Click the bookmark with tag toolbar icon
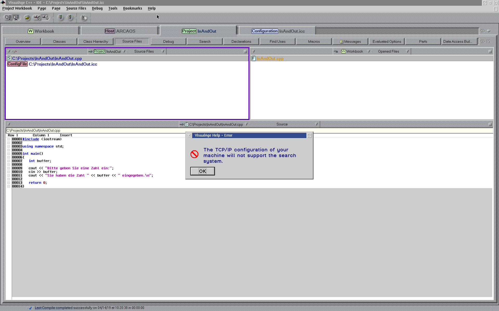 [x=45, y=18]
